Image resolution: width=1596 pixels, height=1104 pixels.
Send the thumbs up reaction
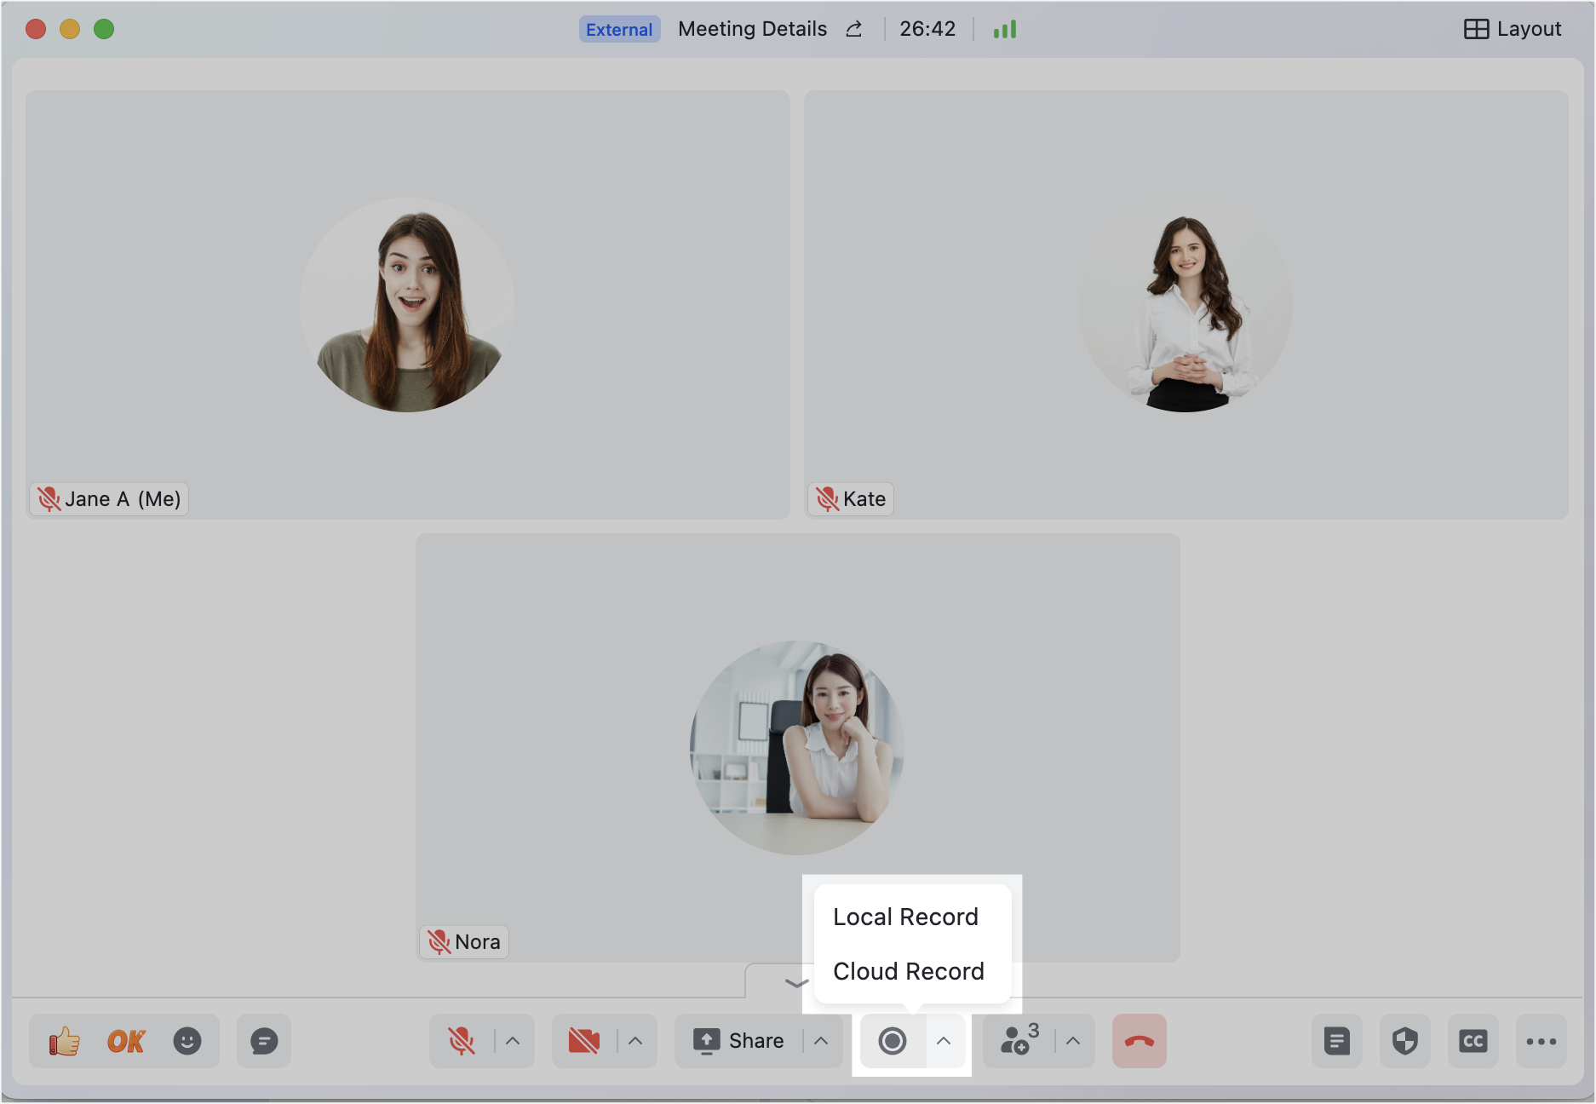coord(64,1040)
